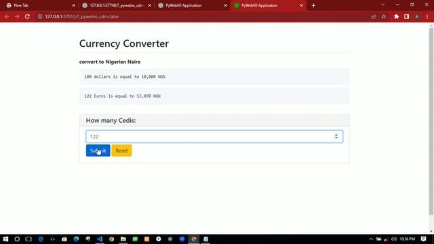Click the blue Submit button
The image size is (434, 244).
click(x=98, y=150)
